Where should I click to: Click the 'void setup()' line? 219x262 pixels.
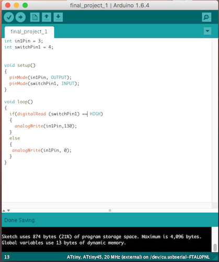(x=20, y=65)
